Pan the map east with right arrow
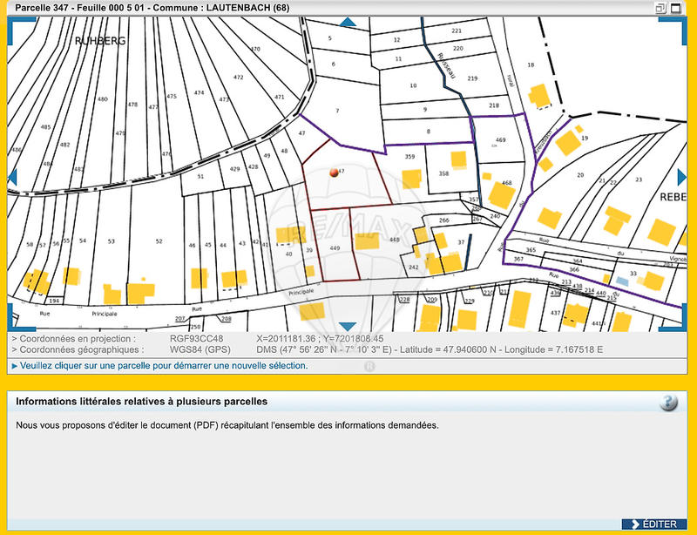 click(683, 175)
